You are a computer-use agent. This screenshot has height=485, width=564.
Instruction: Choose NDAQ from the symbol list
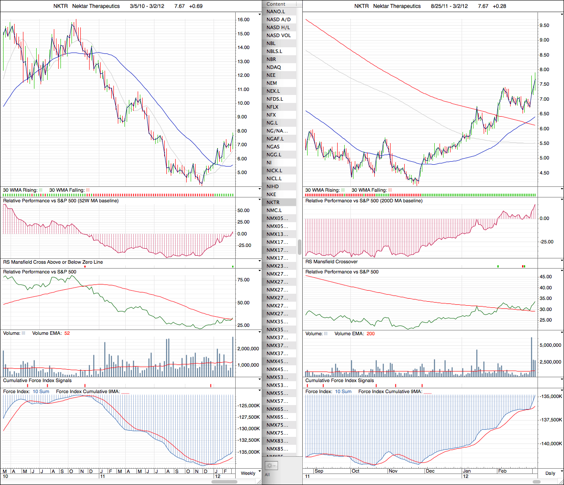(x=274, y=67)
